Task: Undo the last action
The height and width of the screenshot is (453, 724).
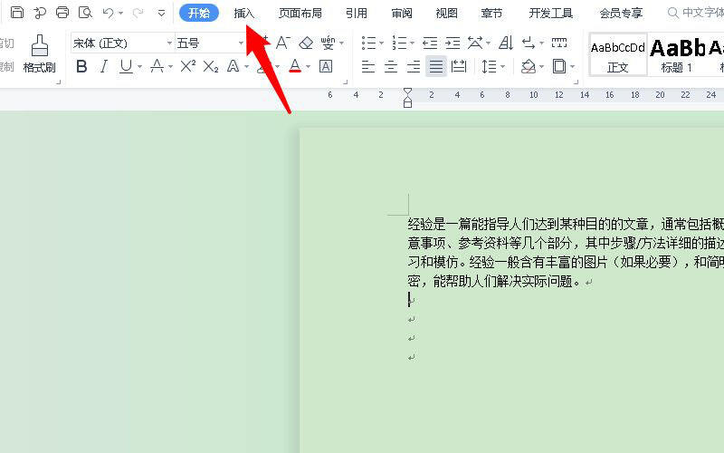Action: click(x=108, y=13)
